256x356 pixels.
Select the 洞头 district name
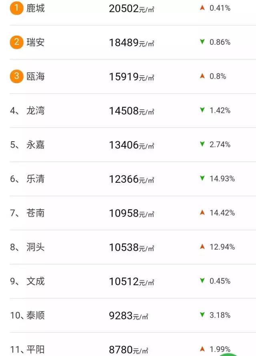pyautogui.click(x=36, y=247)
